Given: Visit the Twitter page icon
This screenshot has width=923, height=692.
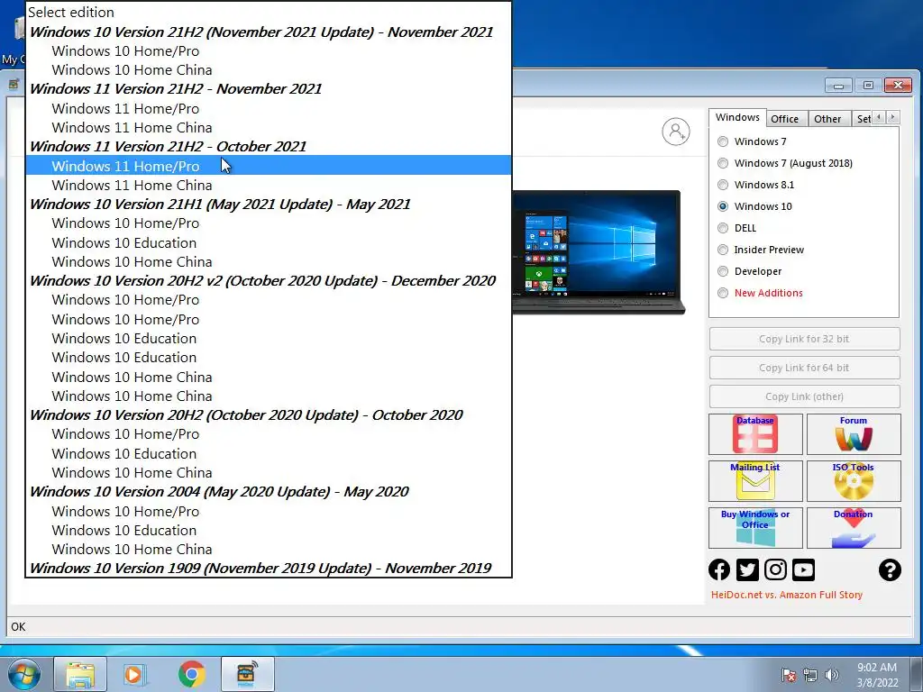Looking at the screenshot, I should tap(747, 569).
